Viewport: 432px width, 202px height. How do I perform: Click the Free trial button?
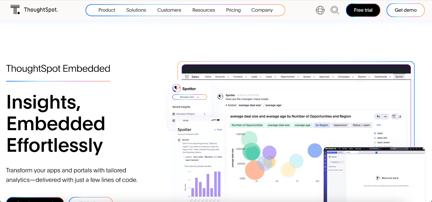click(363, 10)
